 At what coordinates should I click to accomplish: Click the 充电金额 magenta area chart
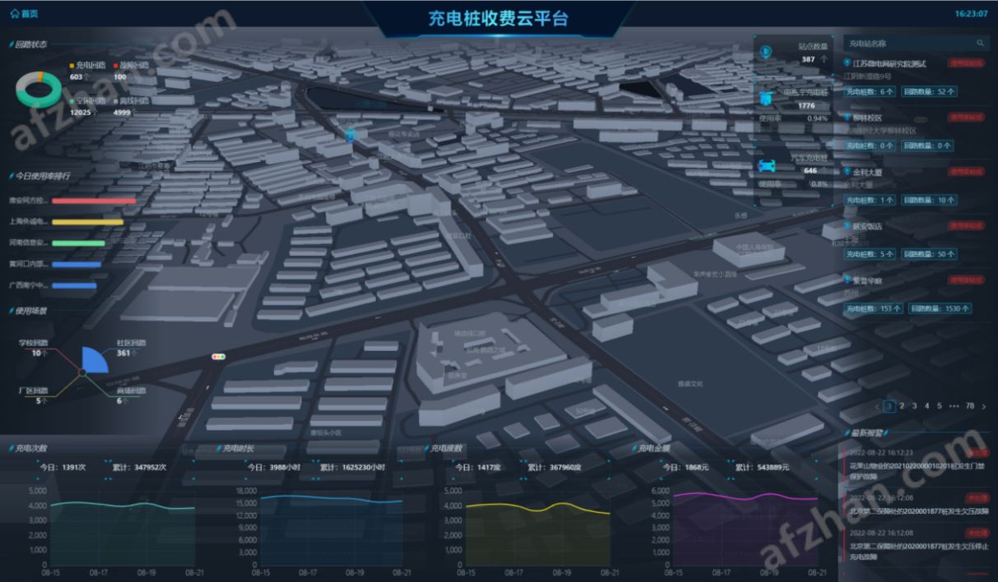pos(745,527)
